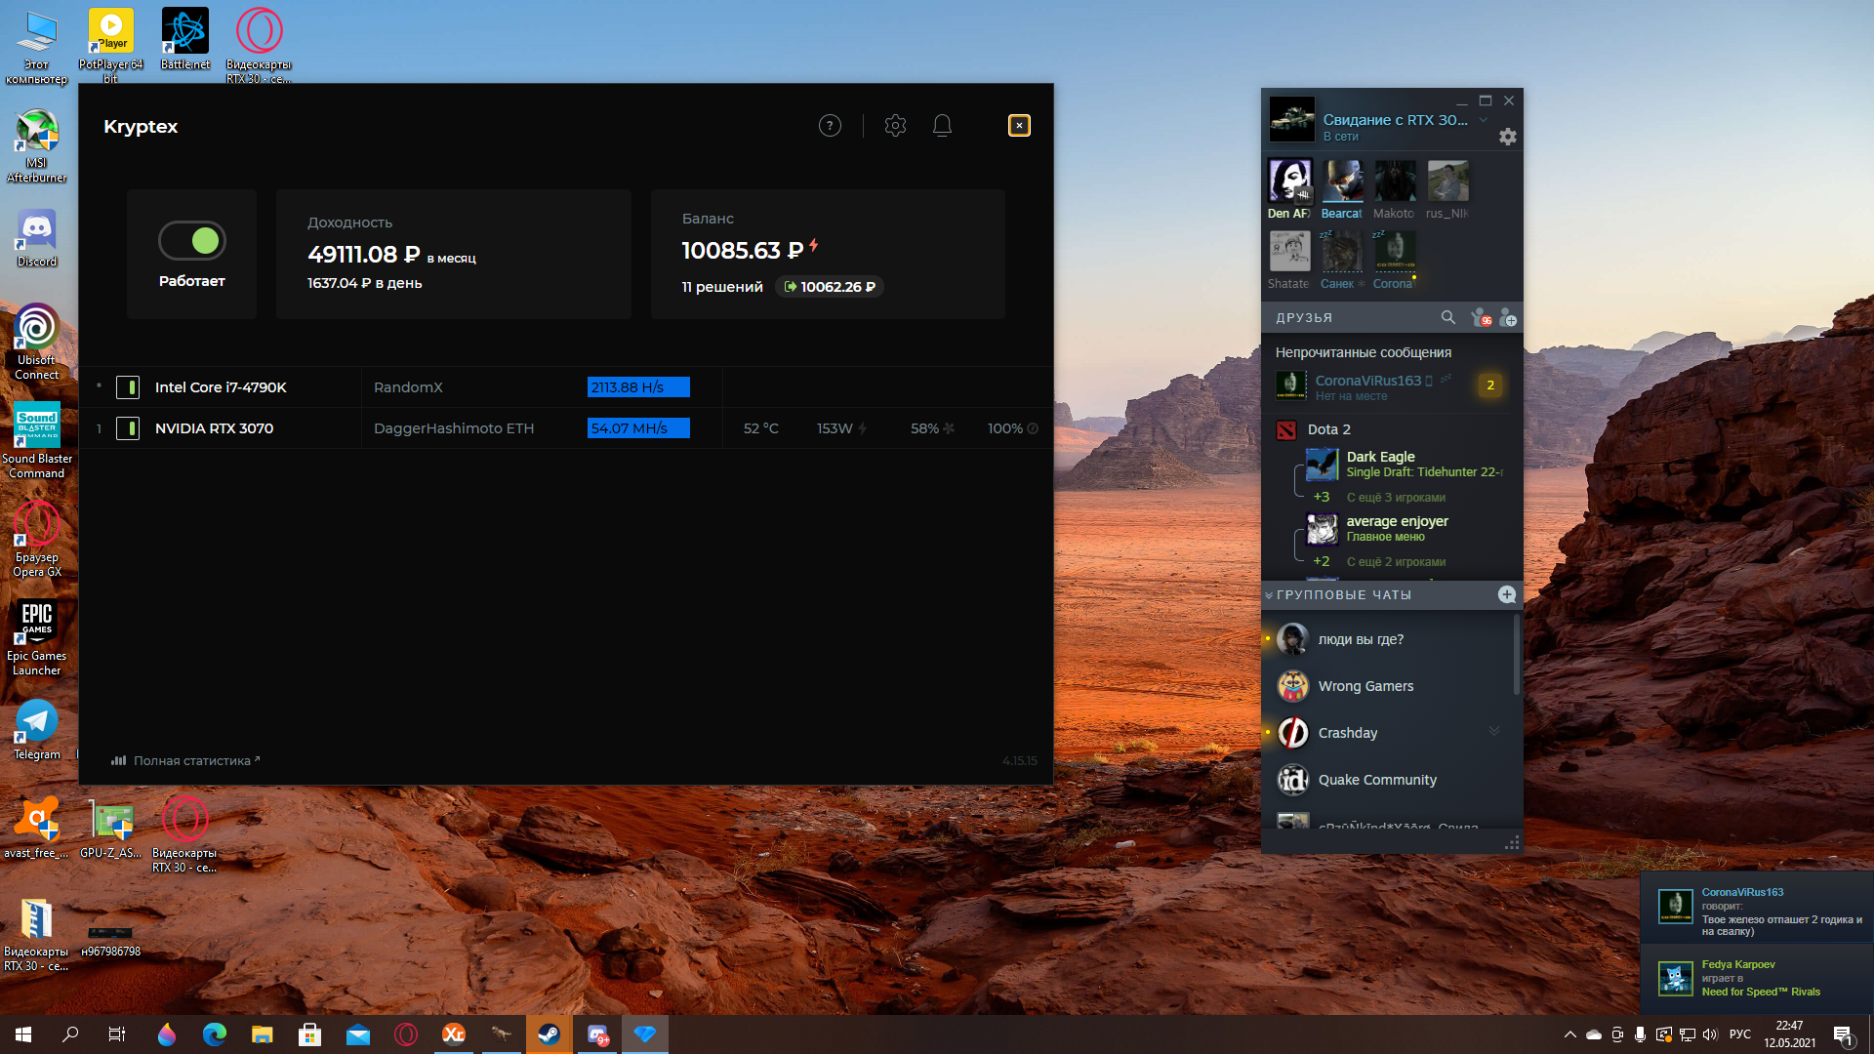
Task: Toggle the mining Работает switch off
Action: [192, 240]
